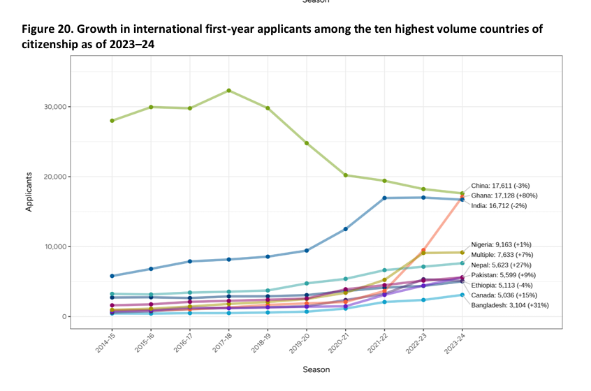This screenshot has width=591, height=391.
Task: Click India's blue data point at 2019-20
Action: pyautogui.click(x=307, y=251)
